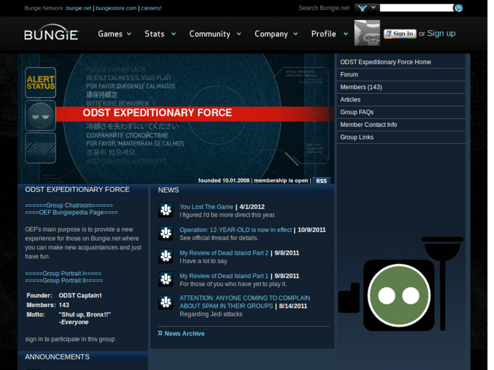
Task: Open the careers! link
Action: pyautogui.click(x=151, y=8)
